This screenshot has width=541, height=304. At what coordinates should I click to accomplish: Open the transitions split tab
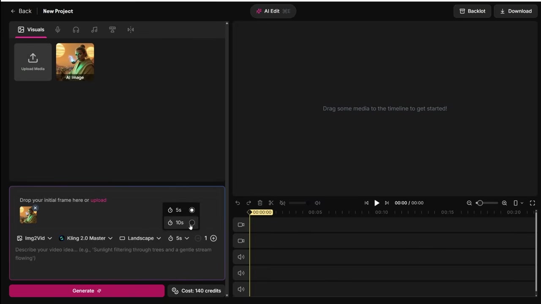click(131, 30)
